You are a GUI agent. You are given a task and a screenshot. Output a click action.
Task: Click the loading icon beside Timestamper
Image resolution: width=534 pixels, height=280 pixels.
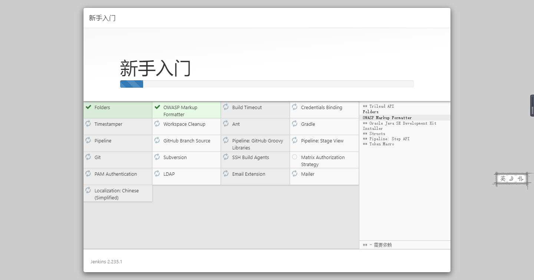tap(88, 124)
